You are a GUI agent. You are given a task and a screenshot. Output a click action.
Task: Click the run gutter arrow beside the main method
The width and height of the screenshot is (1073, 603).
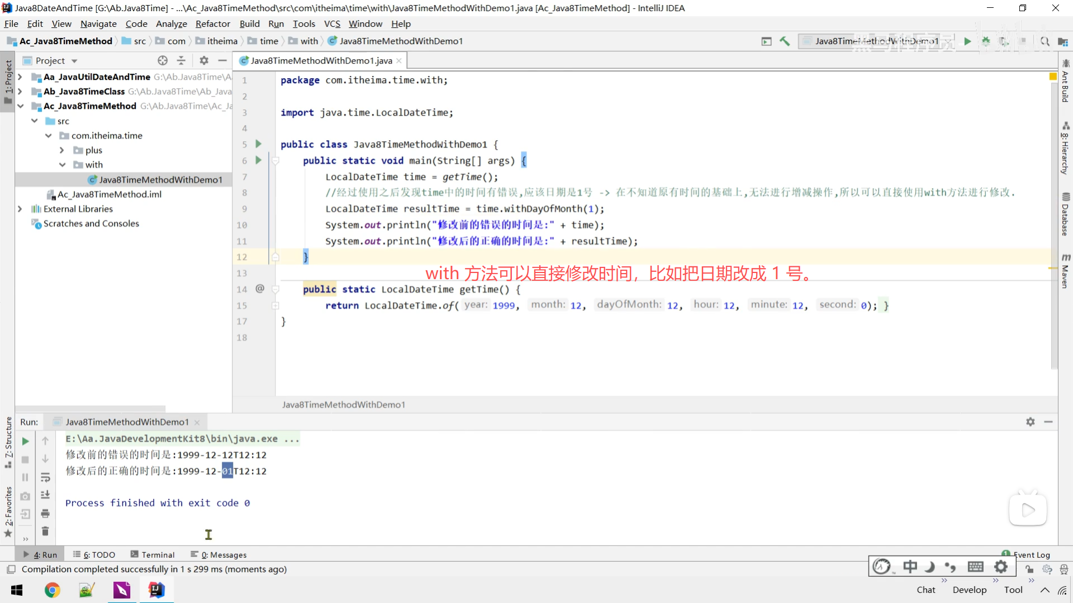point(258,160)
